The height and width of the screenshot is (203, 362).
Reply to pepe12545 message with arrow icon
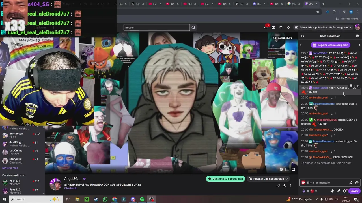(358, 86)
